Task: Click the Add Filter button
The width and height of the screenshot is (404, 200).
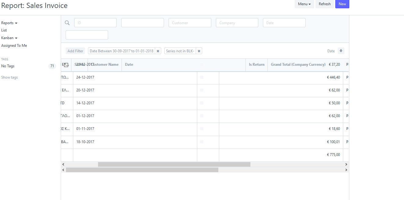Action: pyautogui.click(x=75, y=51)
